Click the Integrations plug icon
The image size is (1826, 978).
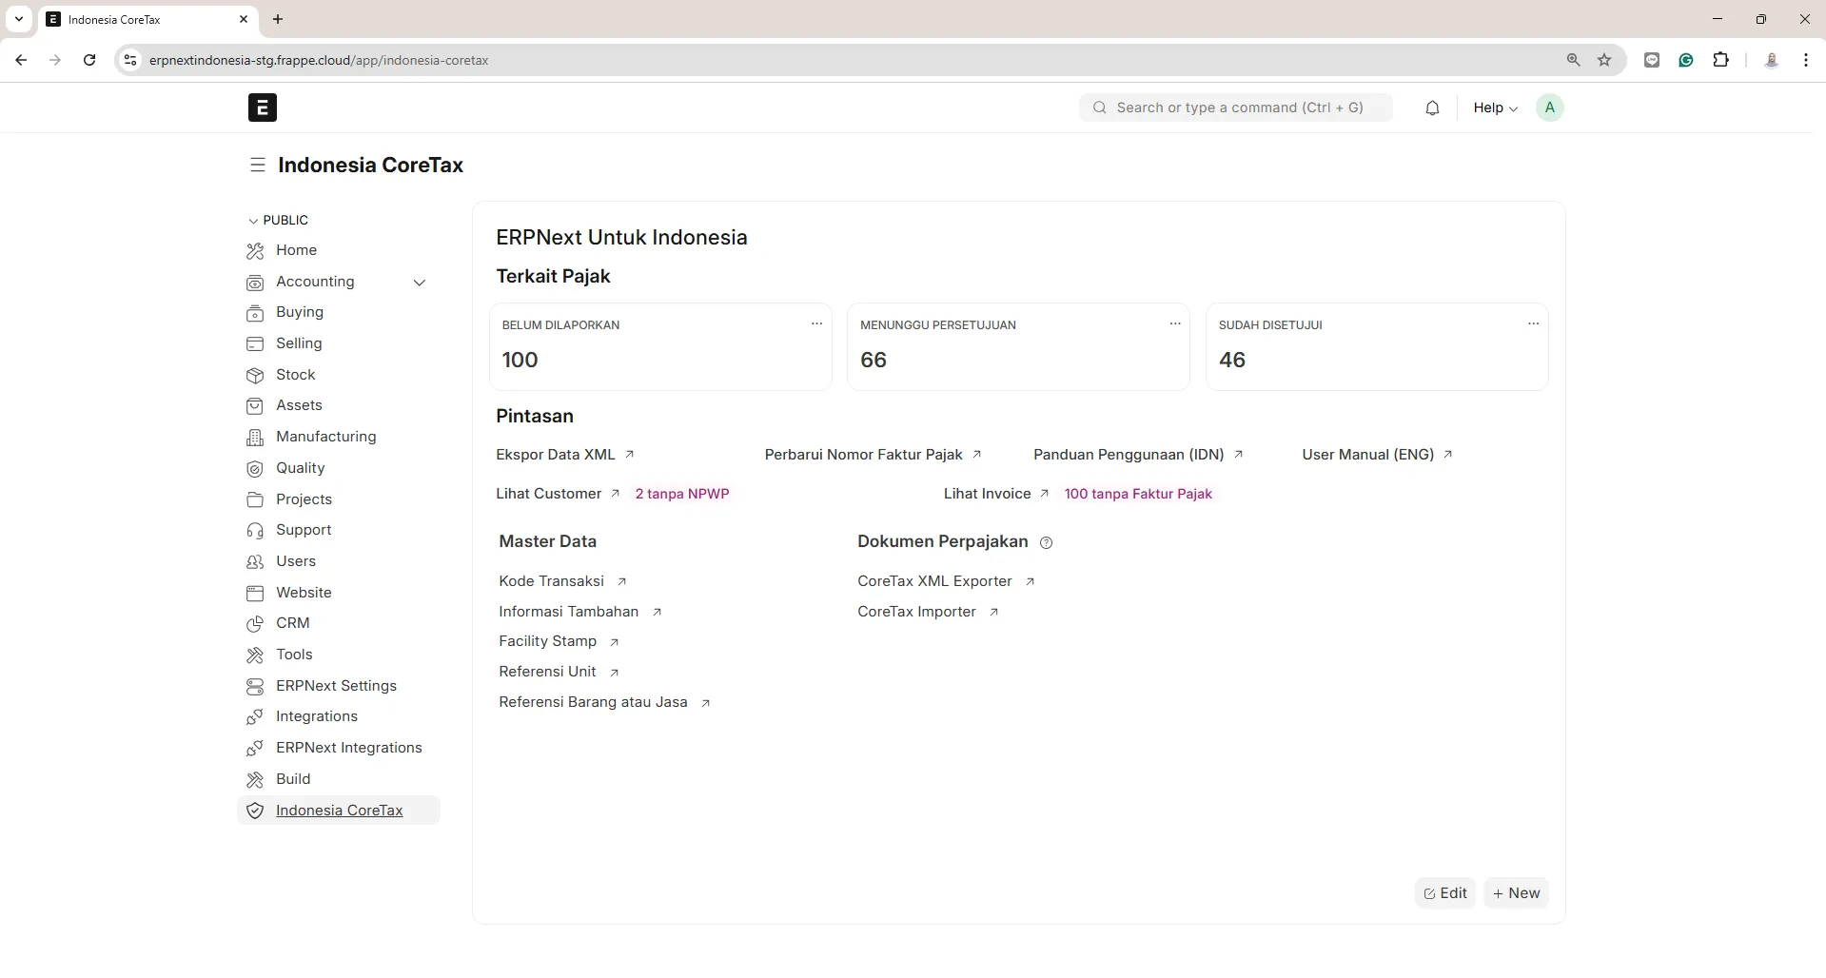pos(255,717)
